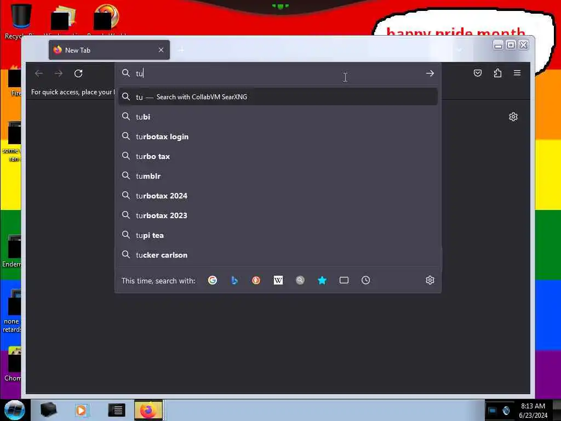Click the round system tray icon beside the clock
This screenshot has width=561, height=421.
506,410
